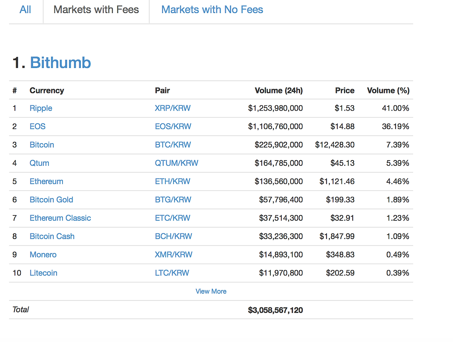Open the Bithumb exchange heading link
This screenshot has width=453, height=342.
tap(61, 63)
